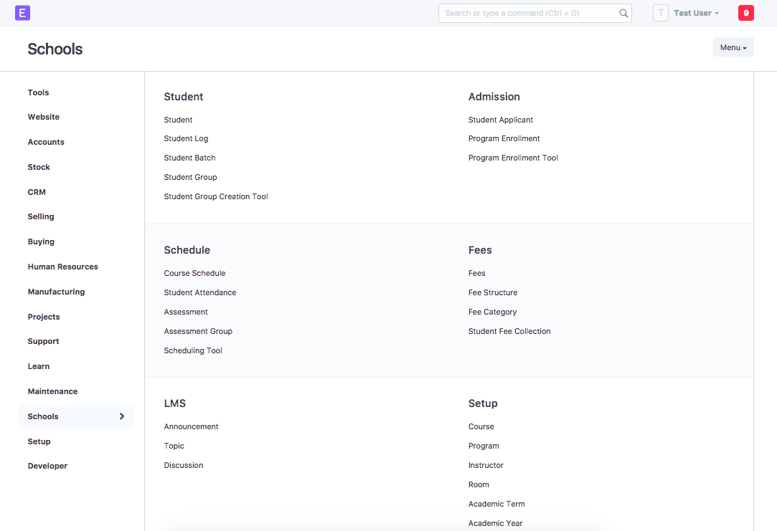The height and width of the screenshot is (531, 777).
Task: Focus the search or command field
Action: coord(527,13)
